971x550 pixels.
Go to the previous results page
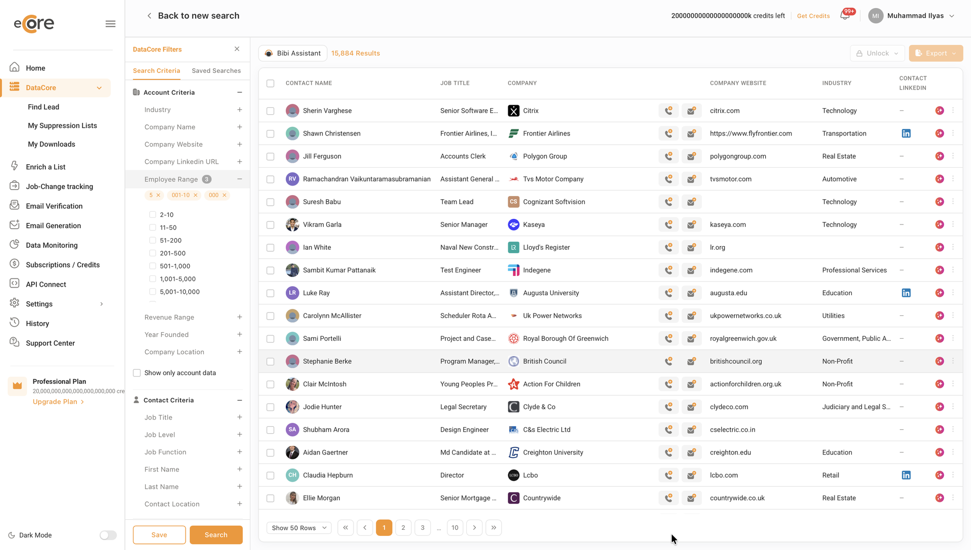tap(365, 528)
